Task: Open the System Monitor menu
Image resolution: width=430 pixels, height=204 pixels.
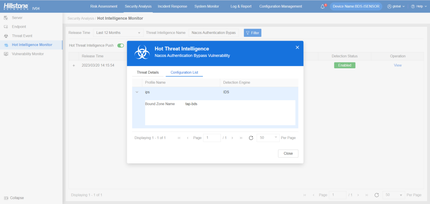Action: [207, 6]
